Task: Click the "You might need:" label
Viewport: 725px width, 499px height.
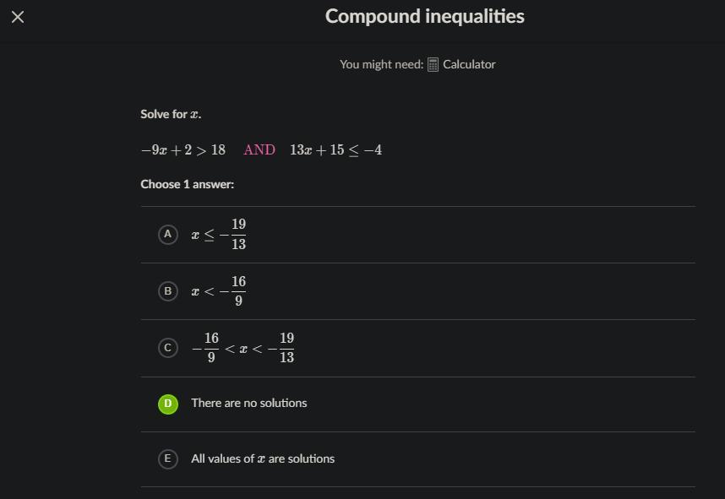Action: coord(381,64)
